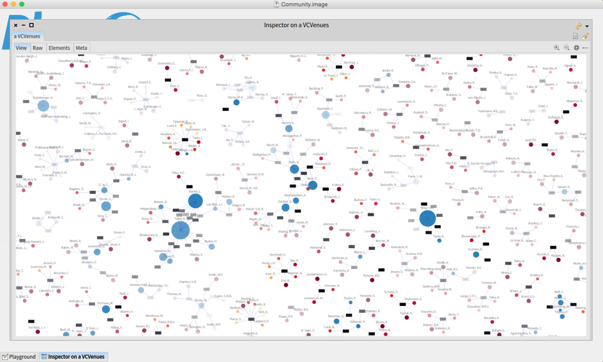Screen dimensions: 603x362
Task: Select the 'a VCVenues' tab
Action: coord(27,36)
